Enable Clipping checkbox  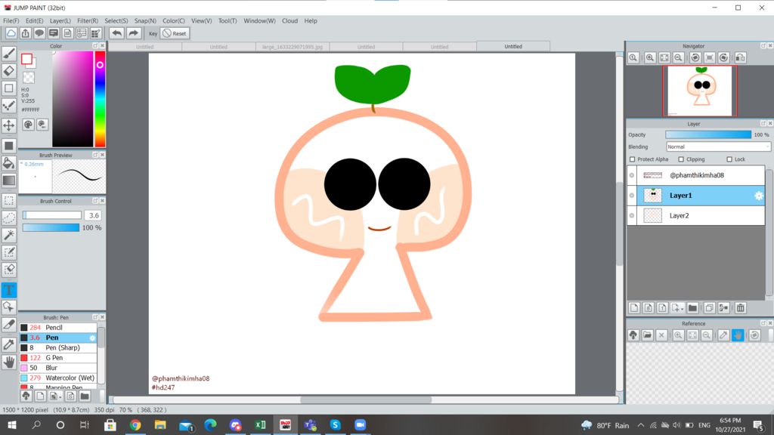(681, 159)
